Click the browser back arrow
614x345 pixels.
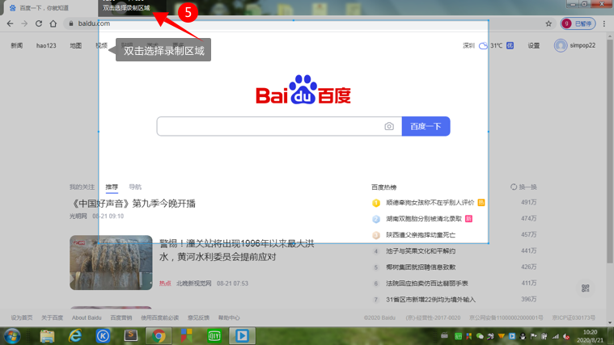tap(11, 23)
